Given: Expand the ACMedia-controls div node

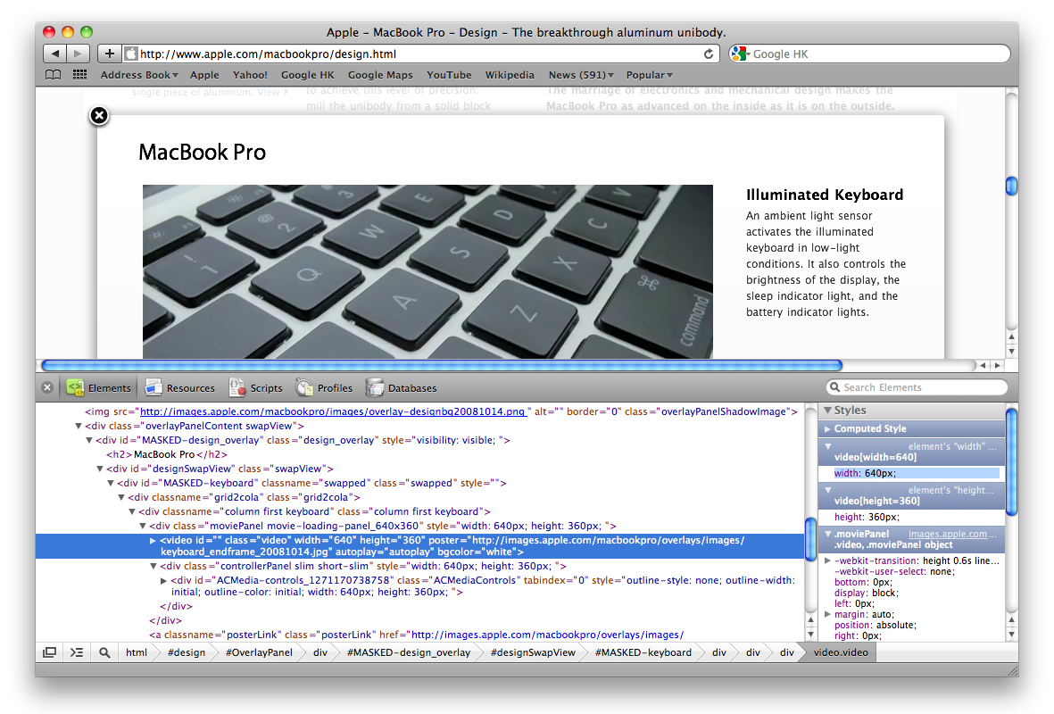Looking at the screenshot, I should [163, 580].
